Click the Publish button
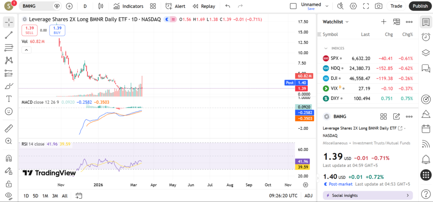The height and width of the screenshot is (202, 433). click(x=420, y=6)
